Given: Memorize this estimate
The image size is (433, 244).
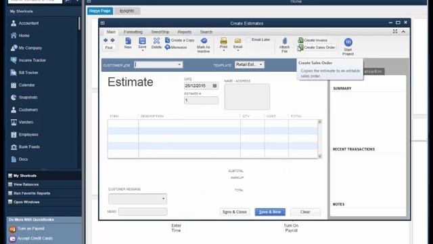Looking at the screenshot, I should (x=176, y=47).
